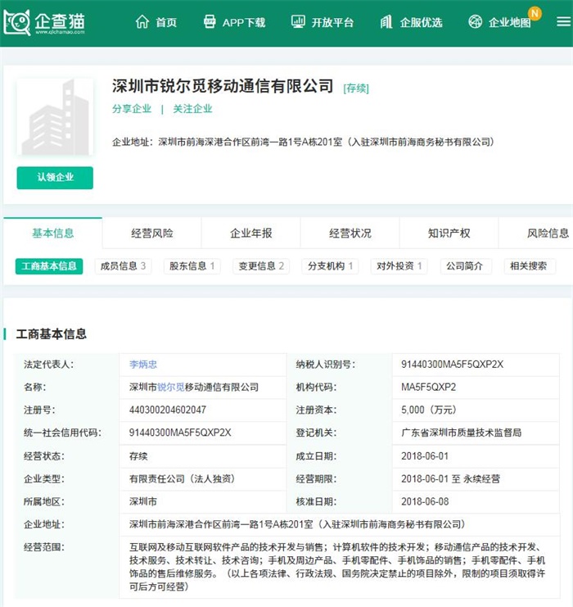This screenshot has width=573, height=607.
Task: Click the home house icon
Action: click(x=142, y=21)
